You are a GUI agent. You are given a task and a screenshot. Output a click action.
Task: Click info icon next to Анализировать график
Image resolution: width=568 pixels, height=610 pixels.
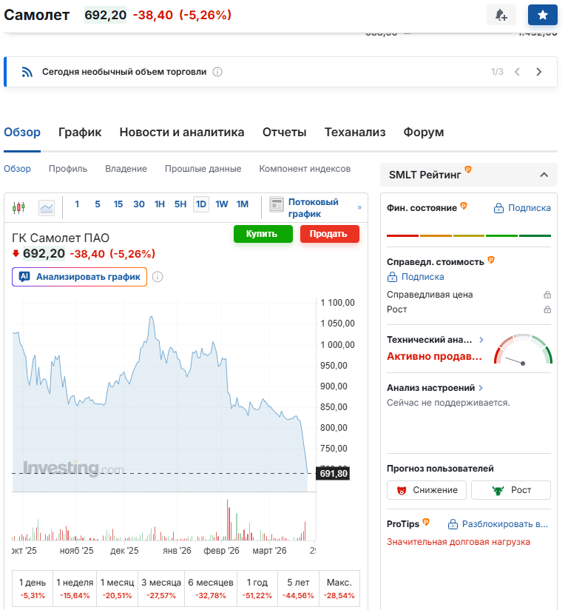pyautogui.click(x=158, y=277)
